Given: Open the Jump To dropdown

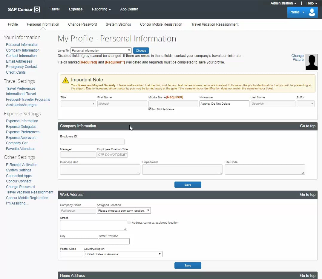Looking at the screenshot, I should click(x=101, y=50).
